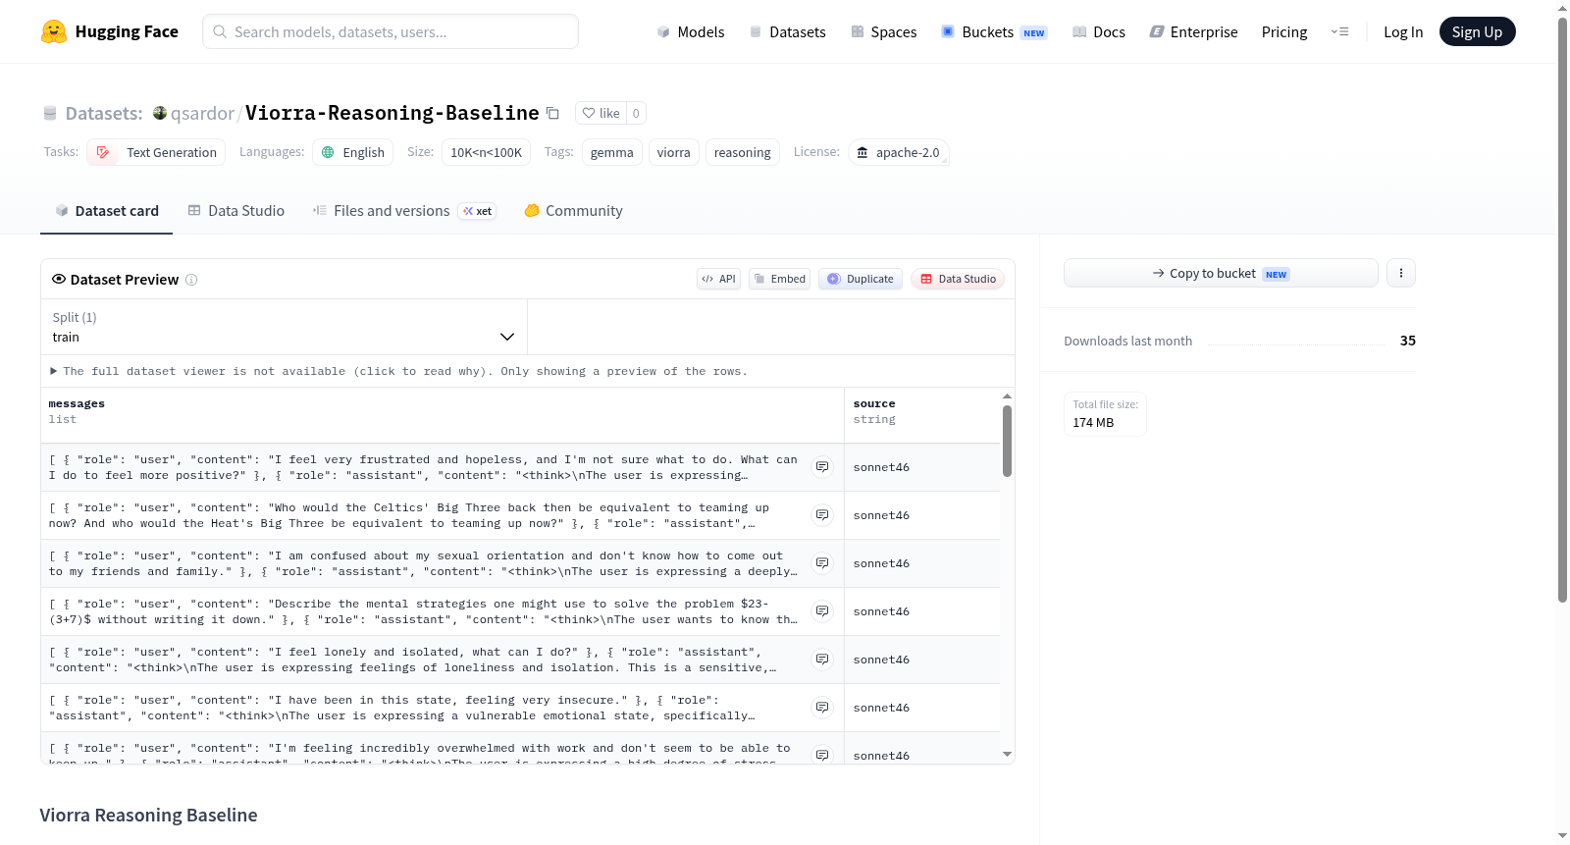1570x845 pixels.
Task: Click the Datasets: breadcrumb link
Action: tap(104, 113)
